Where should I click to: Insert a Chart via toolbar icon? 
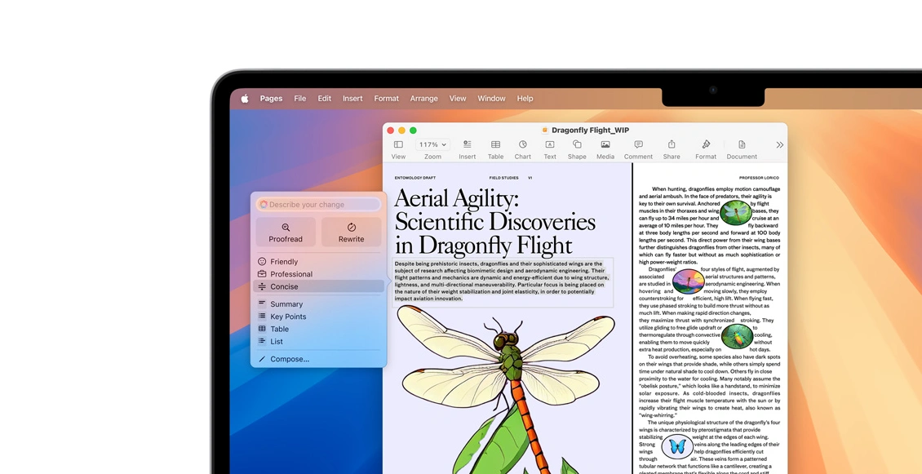click(522, 145)
